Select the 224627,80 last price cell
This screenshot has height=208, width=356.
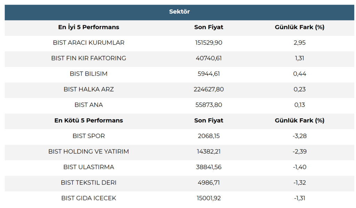click(209, 89)
